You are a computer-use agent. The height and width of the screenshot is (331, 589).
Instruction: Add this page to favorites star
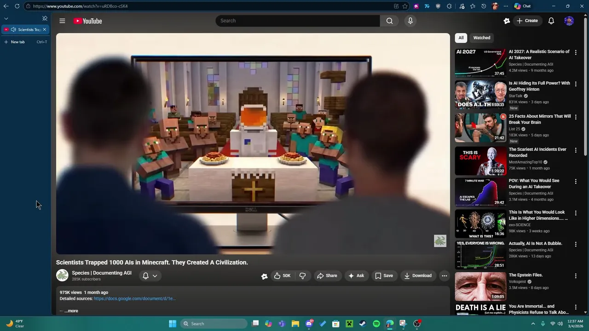(405, 6)
